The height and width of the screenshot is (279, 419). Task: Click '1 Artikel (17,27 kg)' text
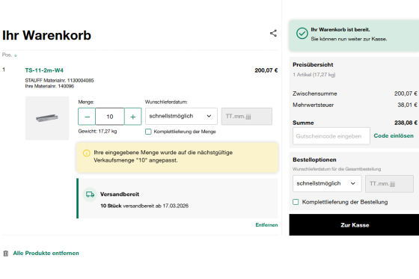(314, 75)
